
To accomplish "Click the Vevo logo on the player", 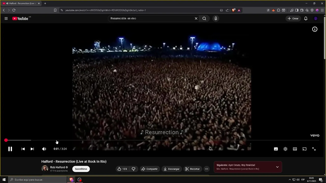I will [315, 135].
